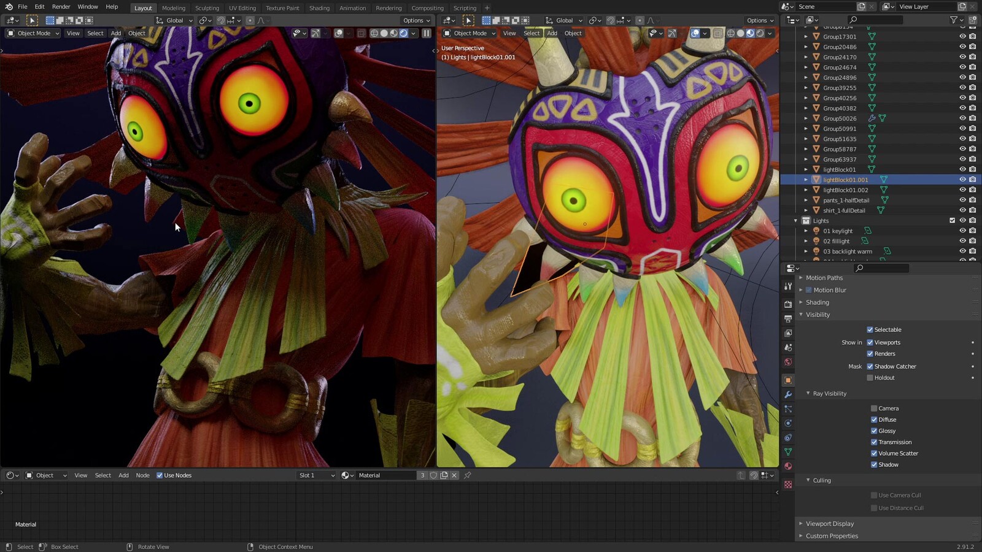Switch to the UV Editing workspace tab
The width and height of the screenshot is (982, 552).
coord(242,8)
